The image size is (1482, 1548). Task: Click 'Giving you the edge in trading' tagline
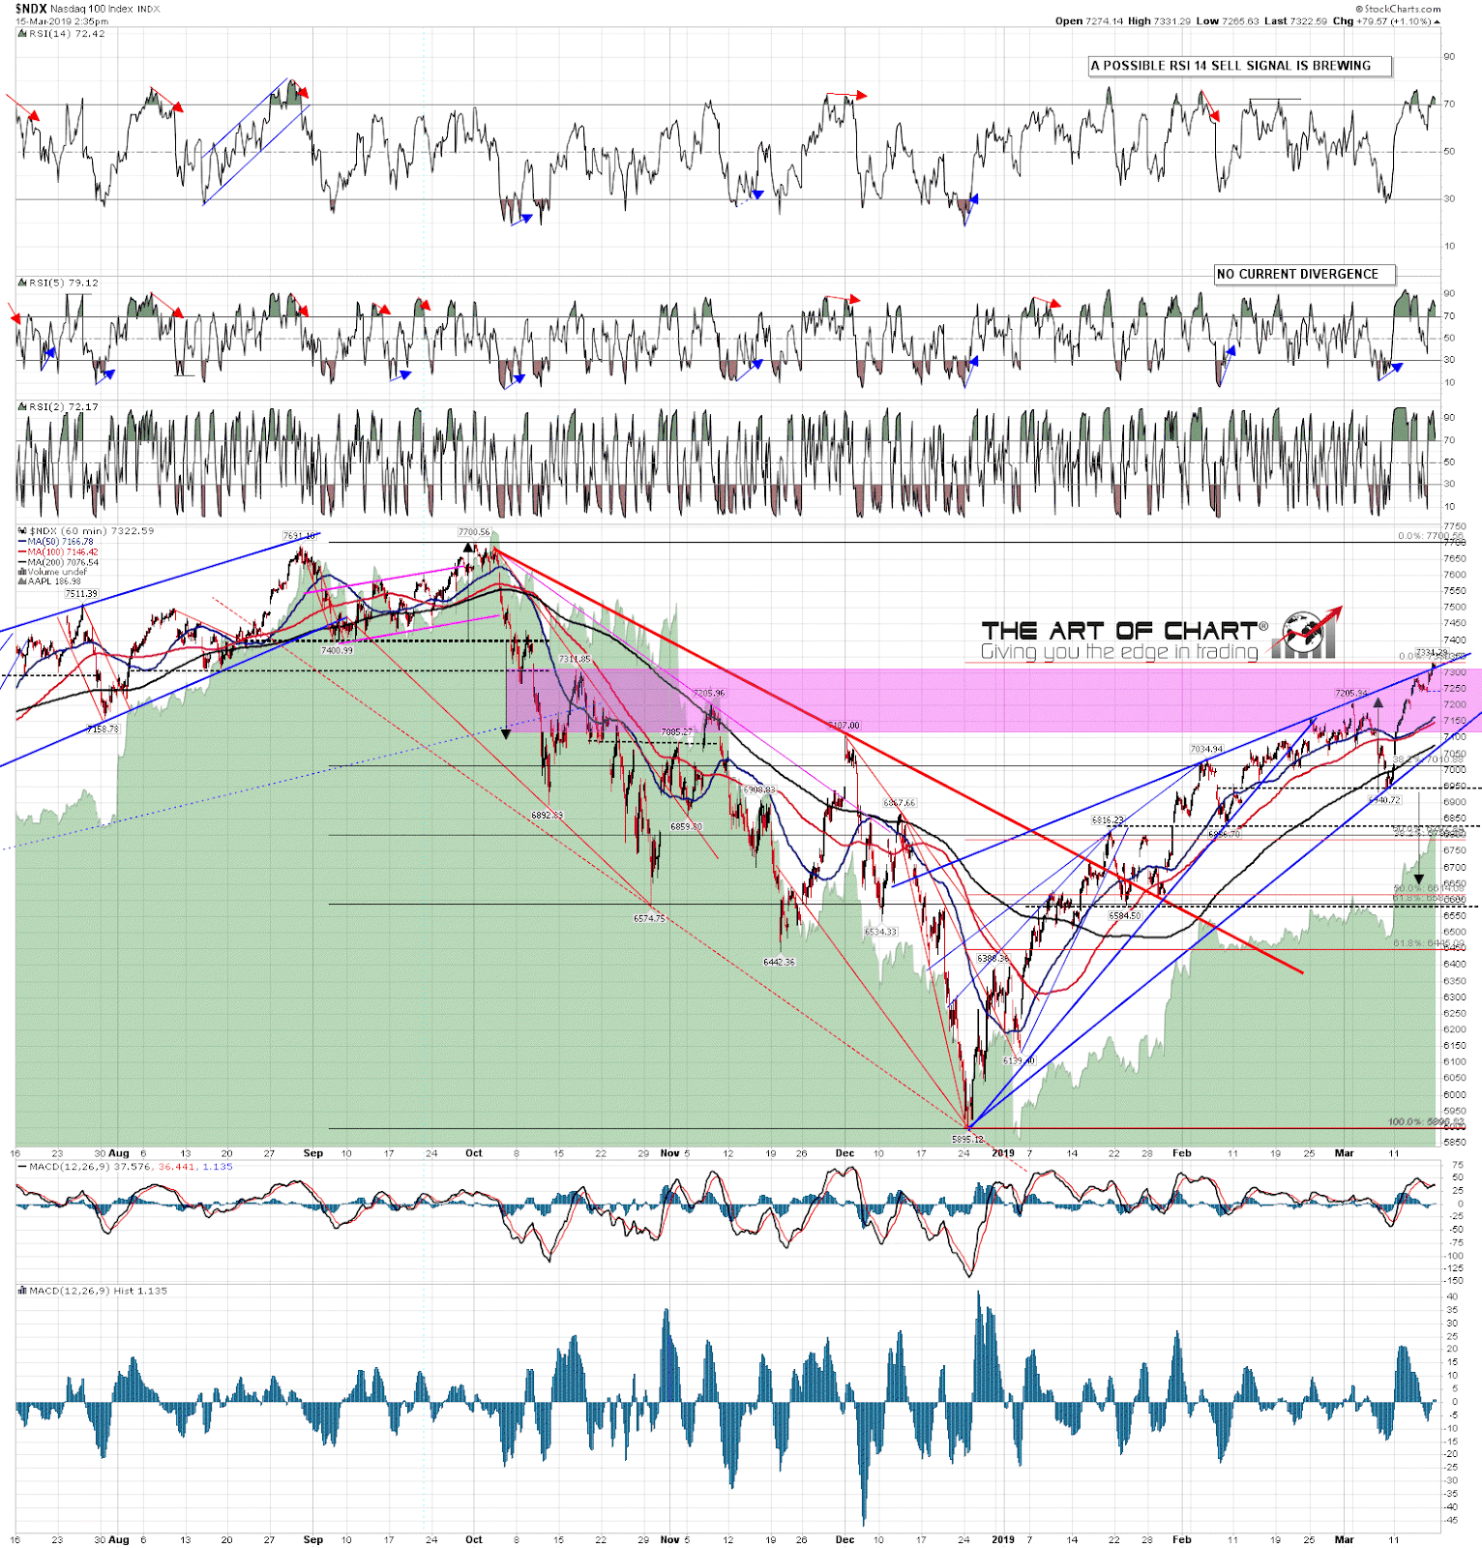1119,652
